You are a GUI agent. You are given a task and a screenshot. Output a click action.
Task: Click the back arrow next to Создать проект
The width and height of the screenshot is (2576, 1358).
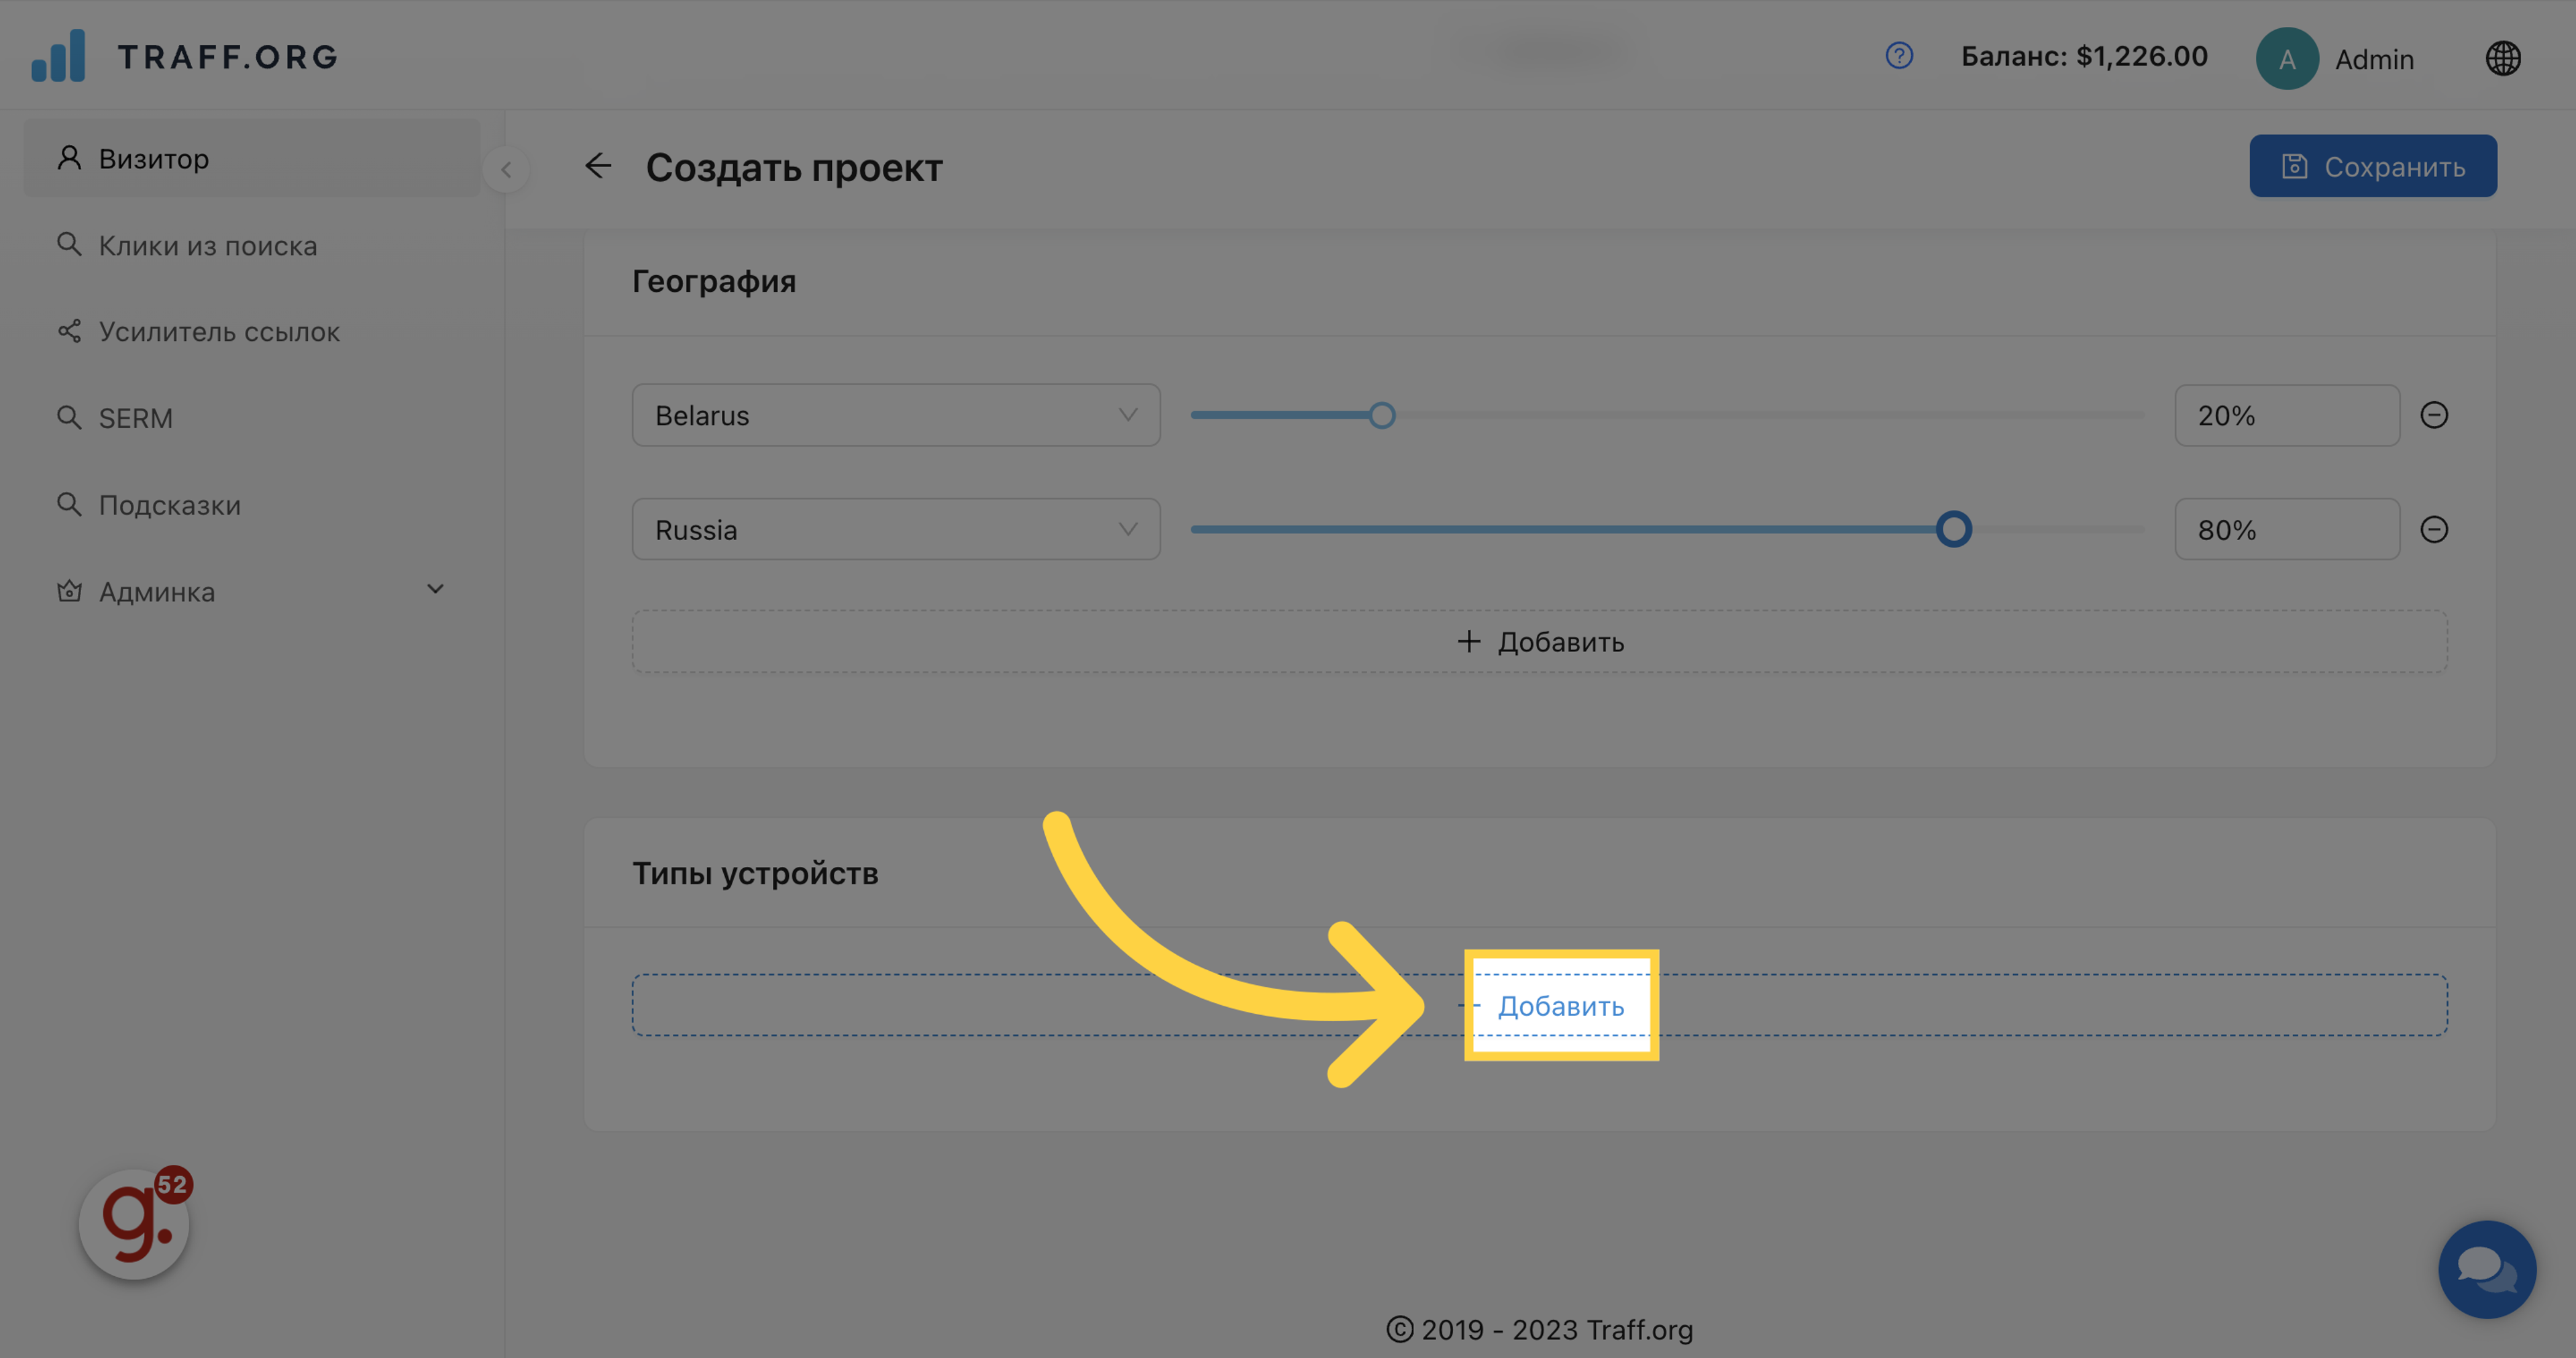pos(598,166)
